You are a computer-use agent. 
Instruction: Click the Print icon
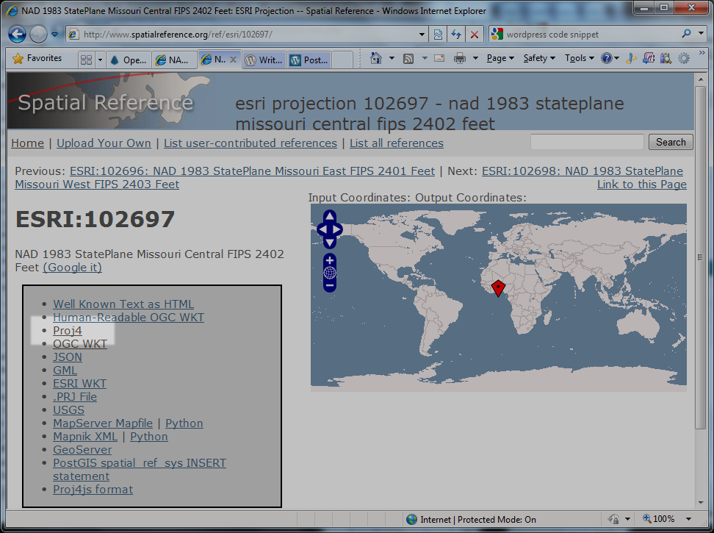[x=458, y=57]
